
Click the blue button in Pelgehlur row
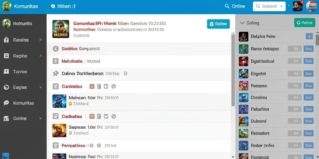pyautogui.click(x=308, y=109)
